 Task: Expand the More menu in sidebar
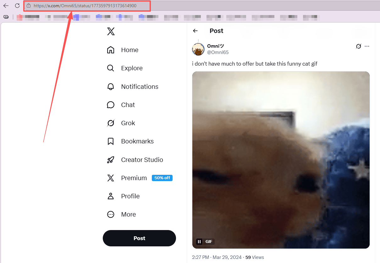point(121,214)
